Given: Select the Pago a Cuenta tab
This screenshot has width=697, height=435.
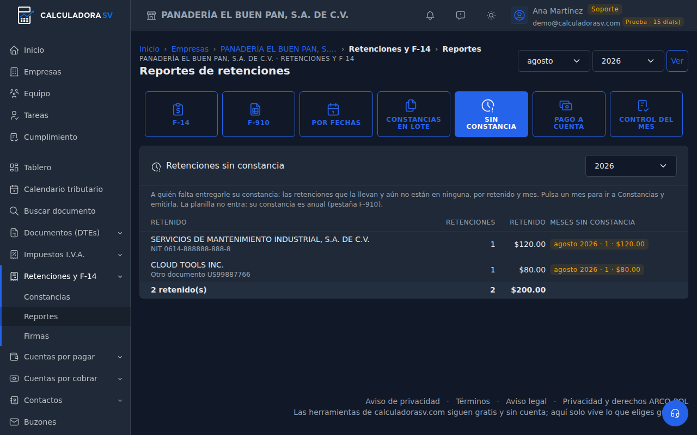Looking at the screenshot, I should pos(569,114).
